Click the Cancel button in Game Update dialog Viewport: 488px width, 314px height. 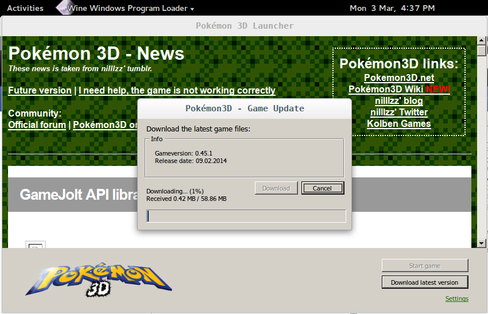pyautogui.click(x=323, y=188)
